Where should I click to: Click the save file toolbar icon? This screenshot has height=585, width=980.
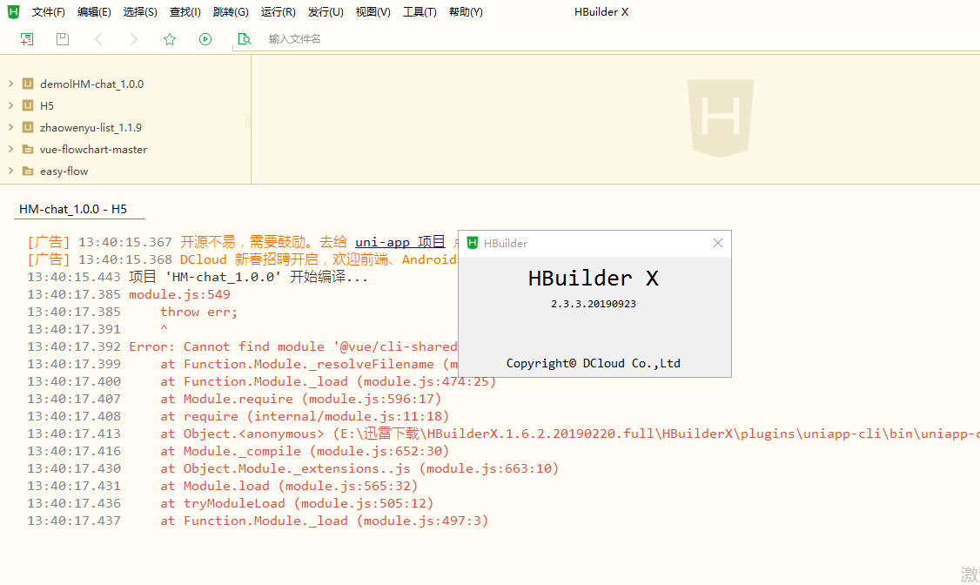pyautogui.click(x=63, y=39)
